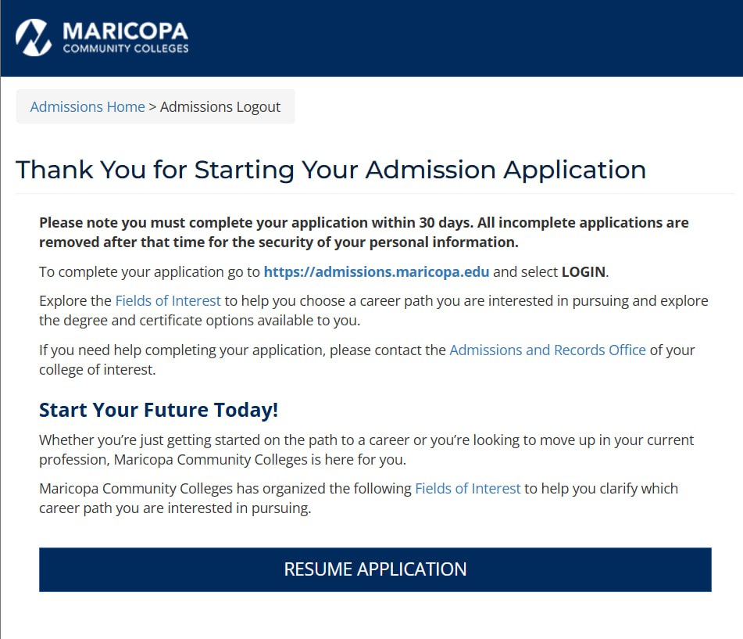Click Fields of Interest under Start Your Future Today
The width and height of the screenshot is (743, 639).
467,488
